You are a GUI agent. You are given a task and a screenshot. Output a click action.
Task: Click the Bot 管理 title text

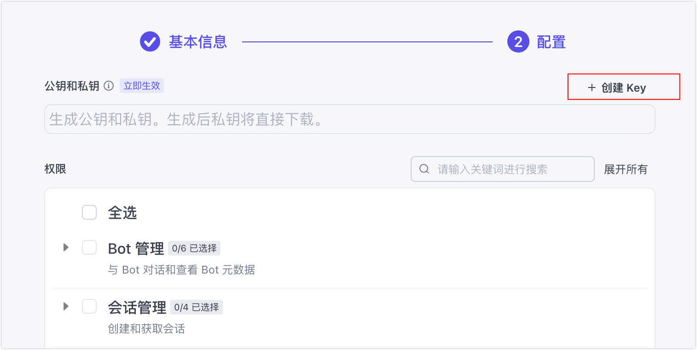(136, 249)
